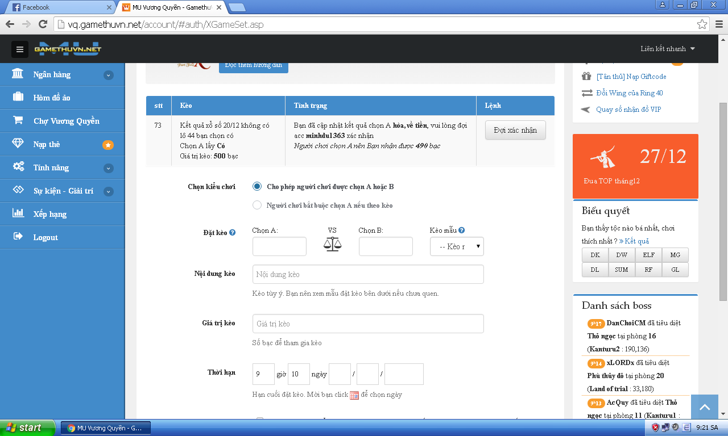Click the Xếp hạng chart icon

(18, 214)
